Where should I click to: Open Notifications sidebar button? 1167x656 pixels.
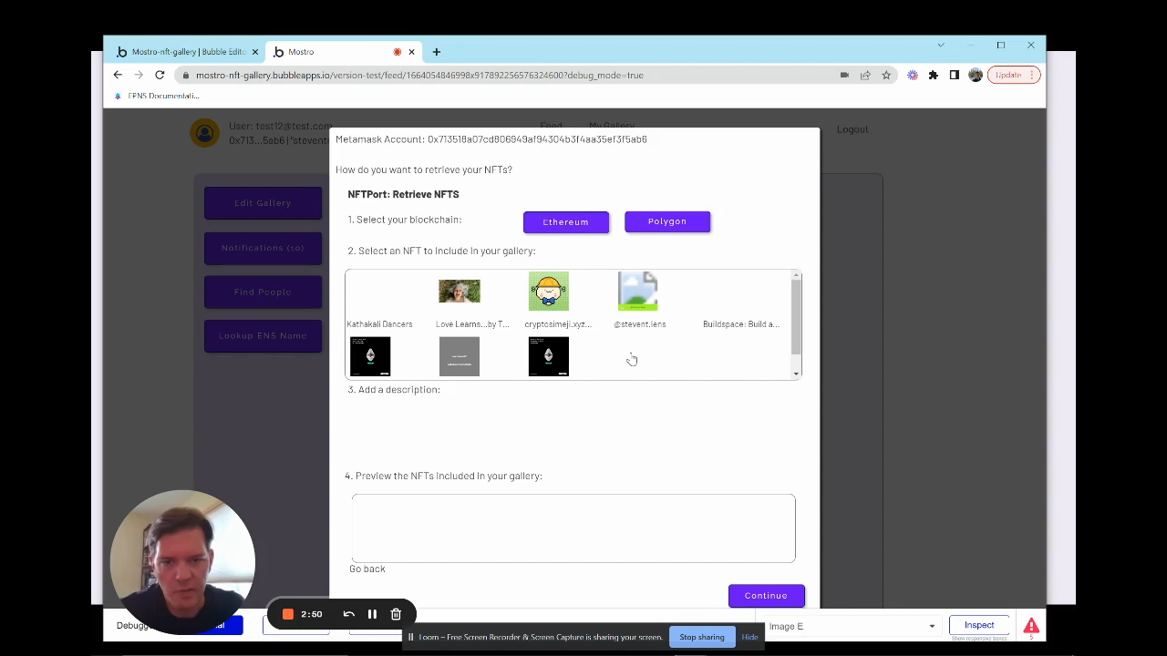(x=263, y=248)
